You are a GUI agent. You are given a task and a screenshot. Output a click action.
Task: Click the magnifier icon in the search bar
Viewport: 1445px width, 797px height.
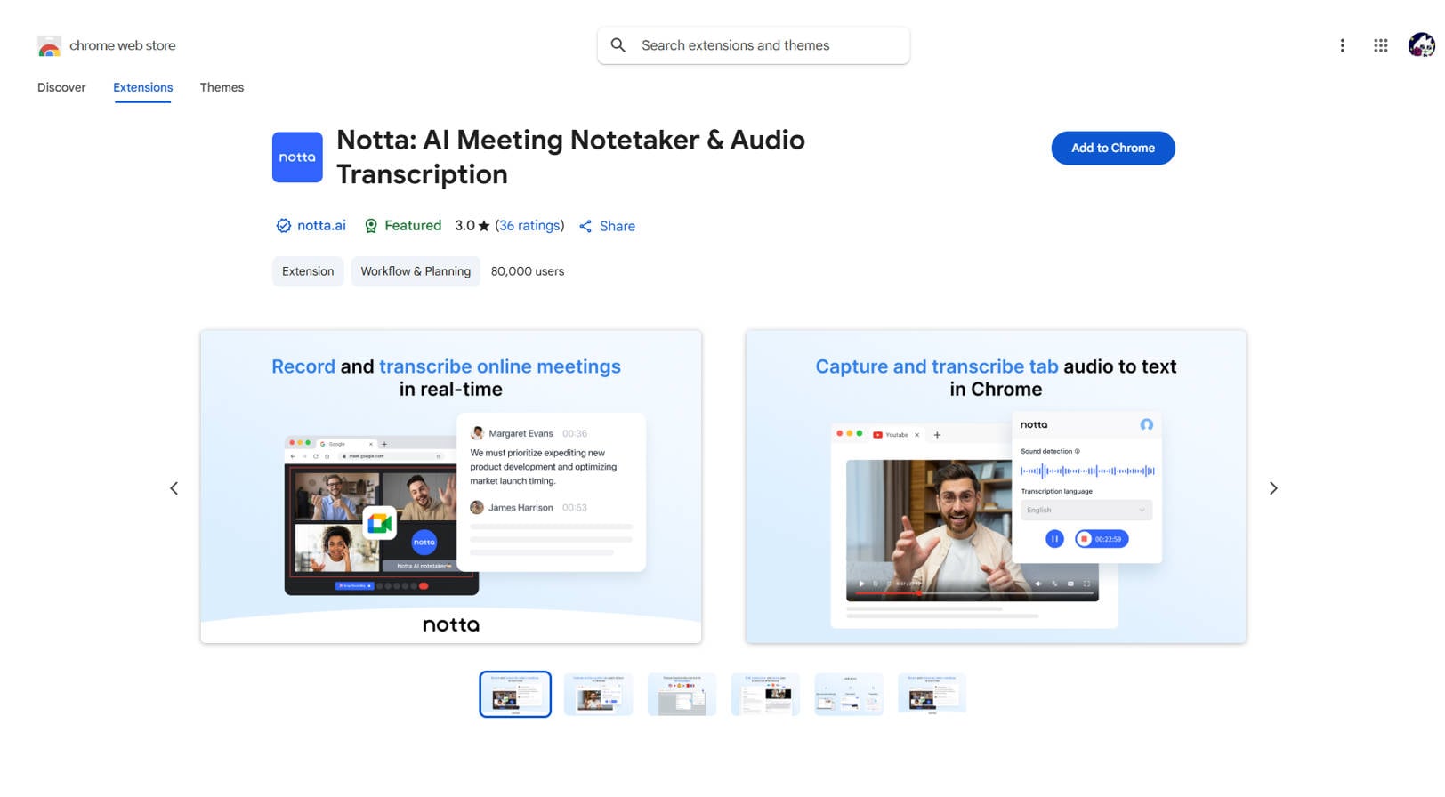click(618, 45)
